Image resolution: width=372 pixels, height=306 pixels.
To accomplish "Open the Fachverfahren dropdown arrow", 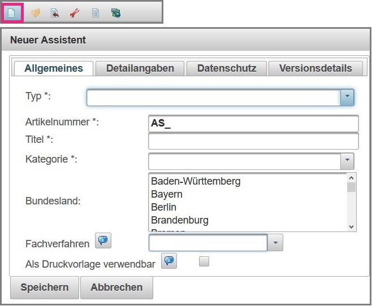I will pos(275,243).
